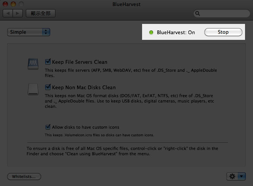Click the 顯示全部 (Show All) button
253x186 pixels.
41,13
